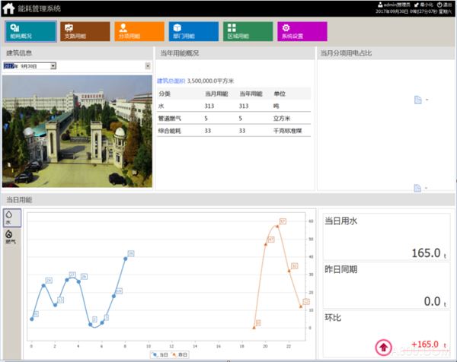457x362 pixels.
Task: Click the red up-arrow 环比 icon
Action: point(383,347)
